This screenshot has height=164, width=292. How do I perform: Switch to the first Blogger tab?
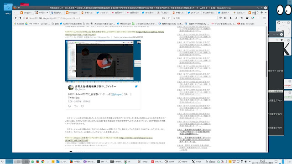pyautogui.click(x=26, y=13)
